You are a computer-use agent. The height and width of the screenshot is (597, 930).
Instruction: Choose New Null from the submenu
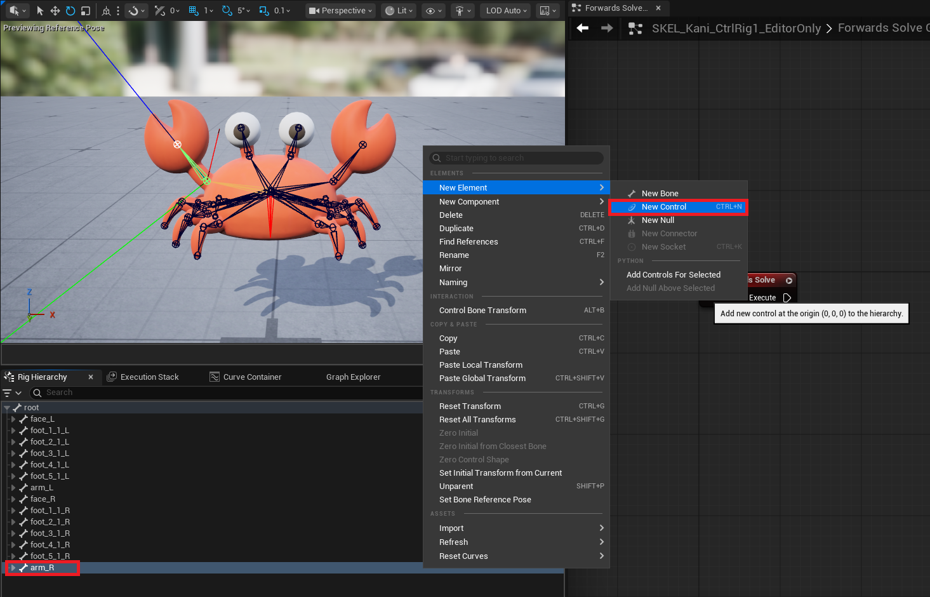click(x=679, y=220)
